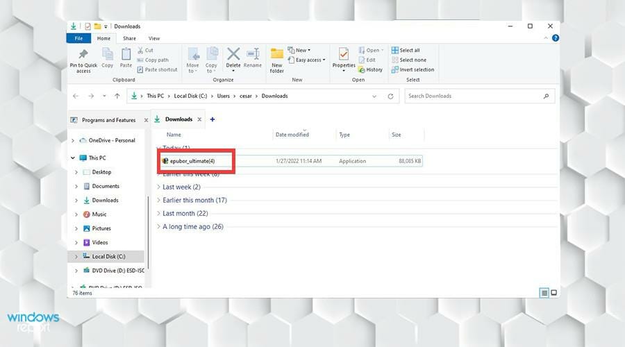Collapse This PC in navigation pane

pyautogui.click(x=73, y=158)
